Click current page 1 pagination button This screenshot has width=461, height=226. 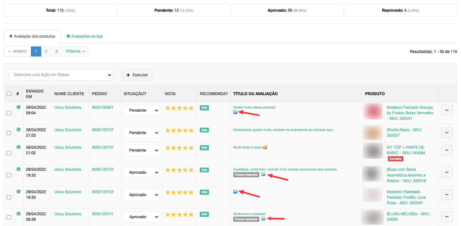pos(36,51)
